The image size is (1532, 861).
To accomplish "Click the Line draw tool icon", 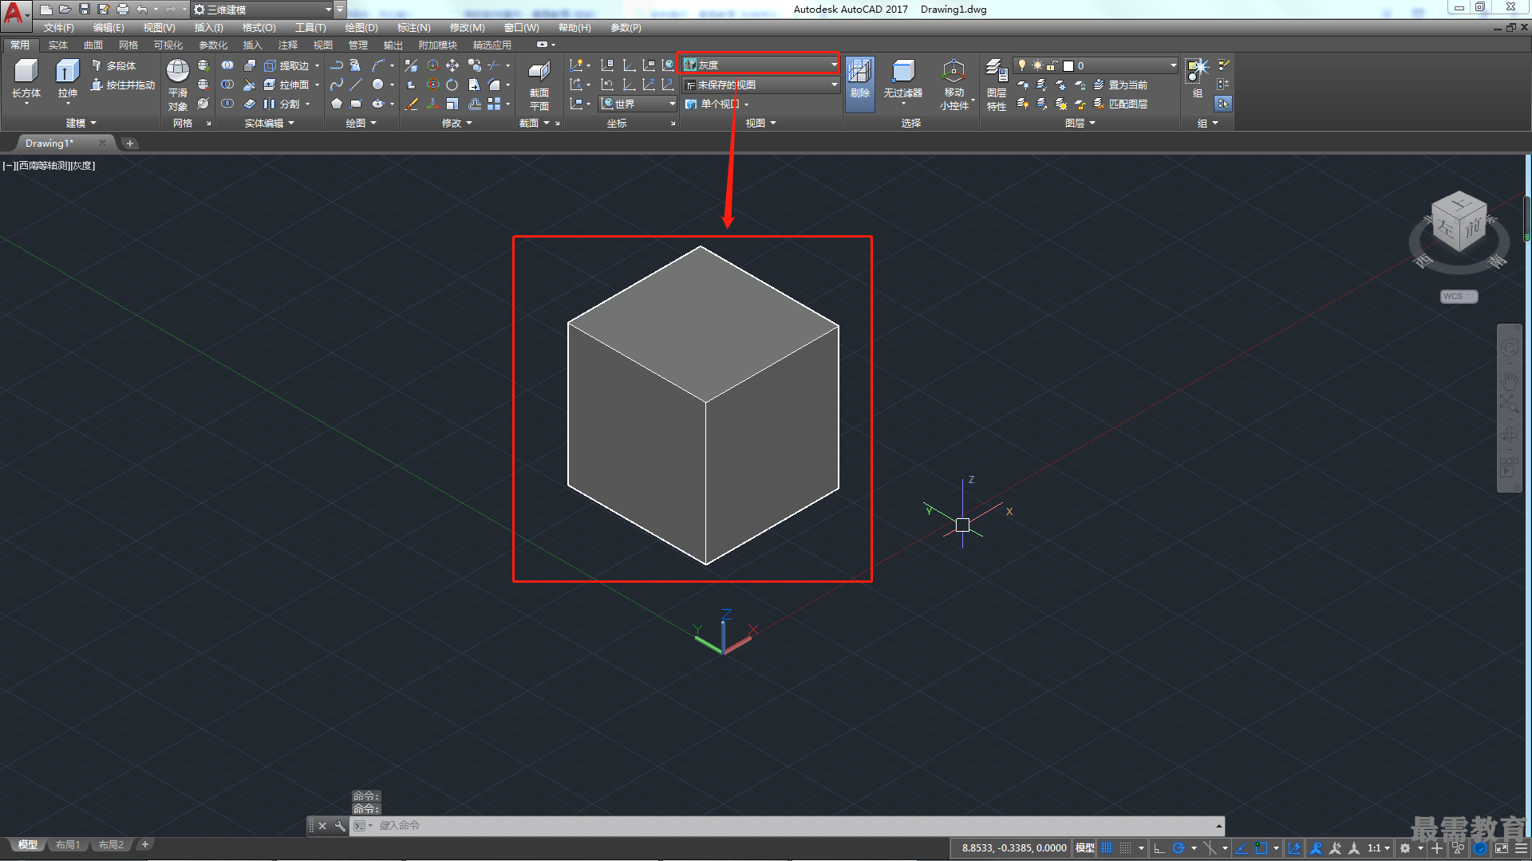I will tap(356, 85).
